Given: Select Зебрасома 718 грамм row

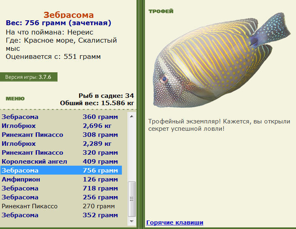Looking at the screenshot, I should coord(61,188).
